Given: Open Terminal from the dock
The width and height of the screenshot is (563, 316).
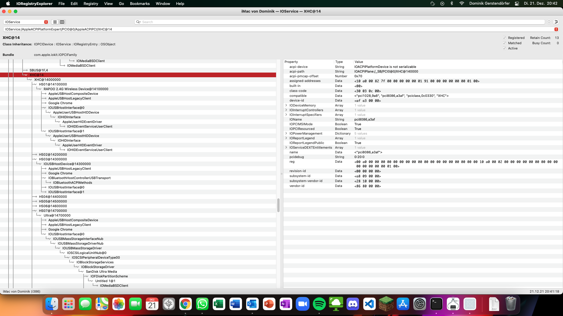Looking at the screenshot, I should [x=436, y=304].
